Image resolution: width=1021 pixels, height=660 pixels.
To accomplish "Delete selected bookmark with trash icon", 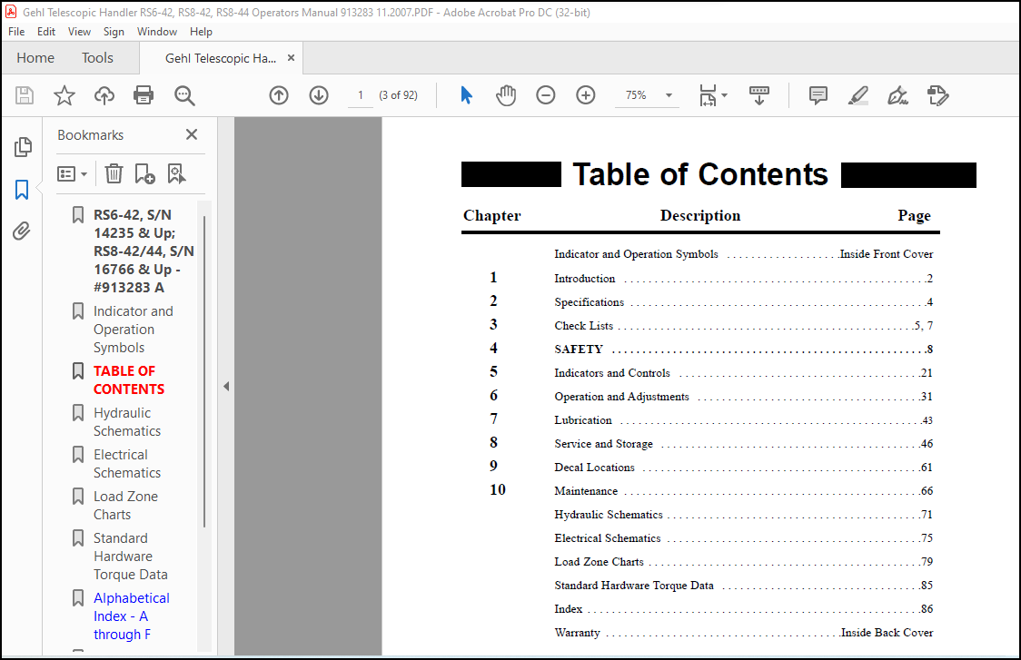I will [114, 173].
